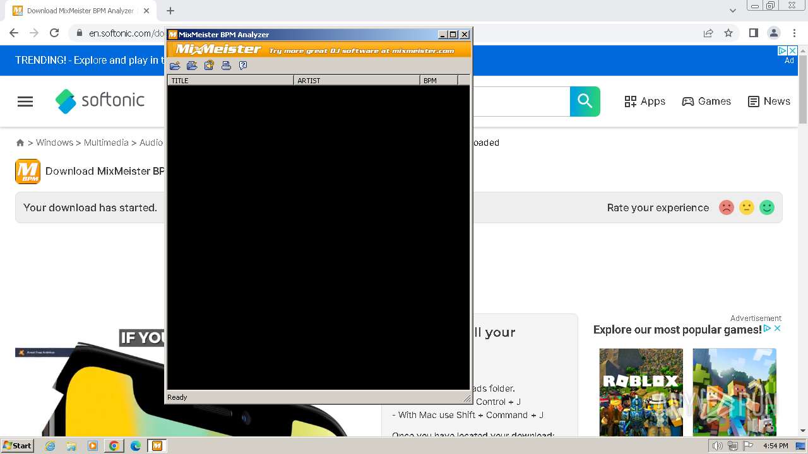Open the Softonic hamburger menu

pos(25,102)
